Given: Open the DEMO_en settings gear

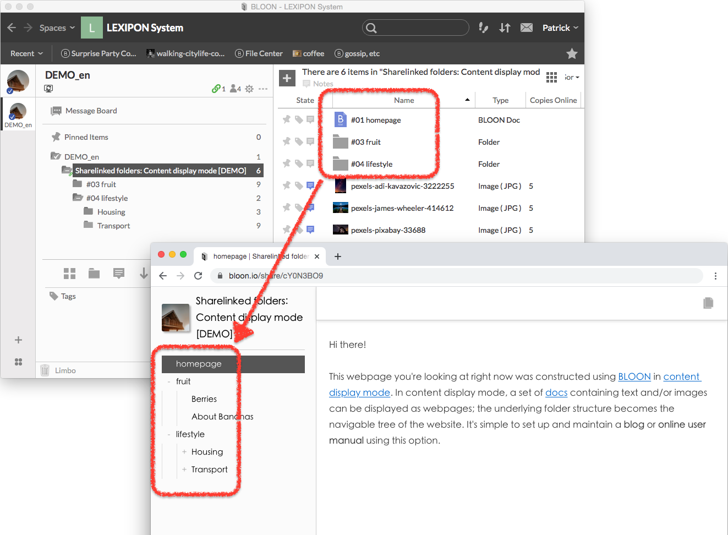Looking at the screenshot, I should (249, 89).
